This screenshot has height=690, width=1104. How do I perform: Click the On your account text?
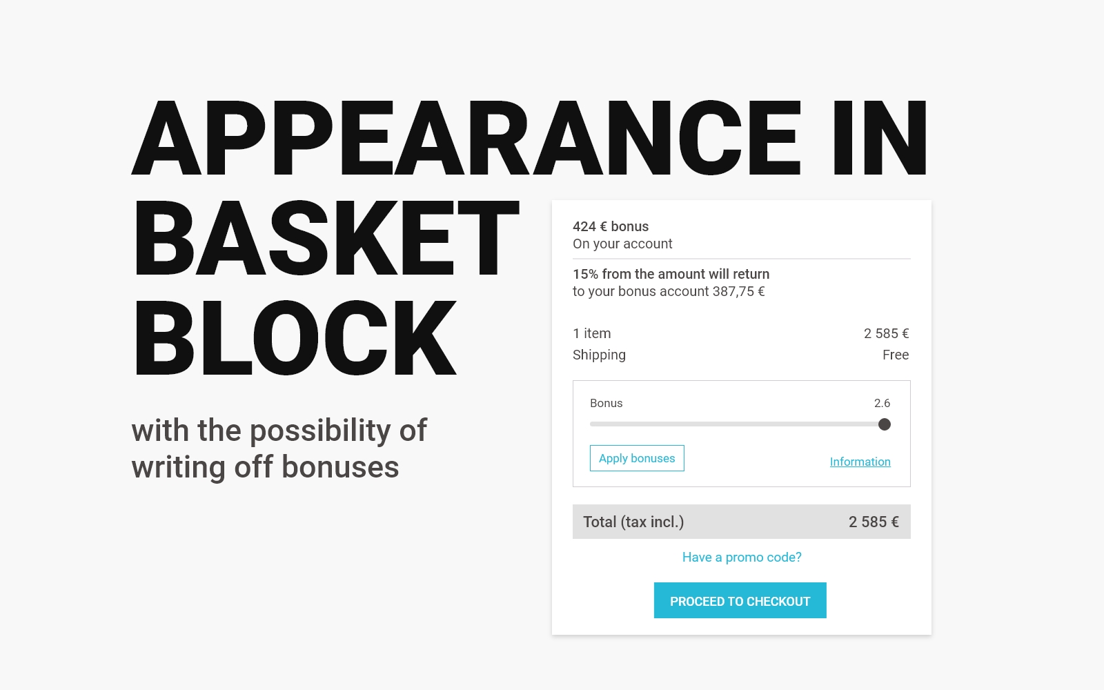coord(622,244)
